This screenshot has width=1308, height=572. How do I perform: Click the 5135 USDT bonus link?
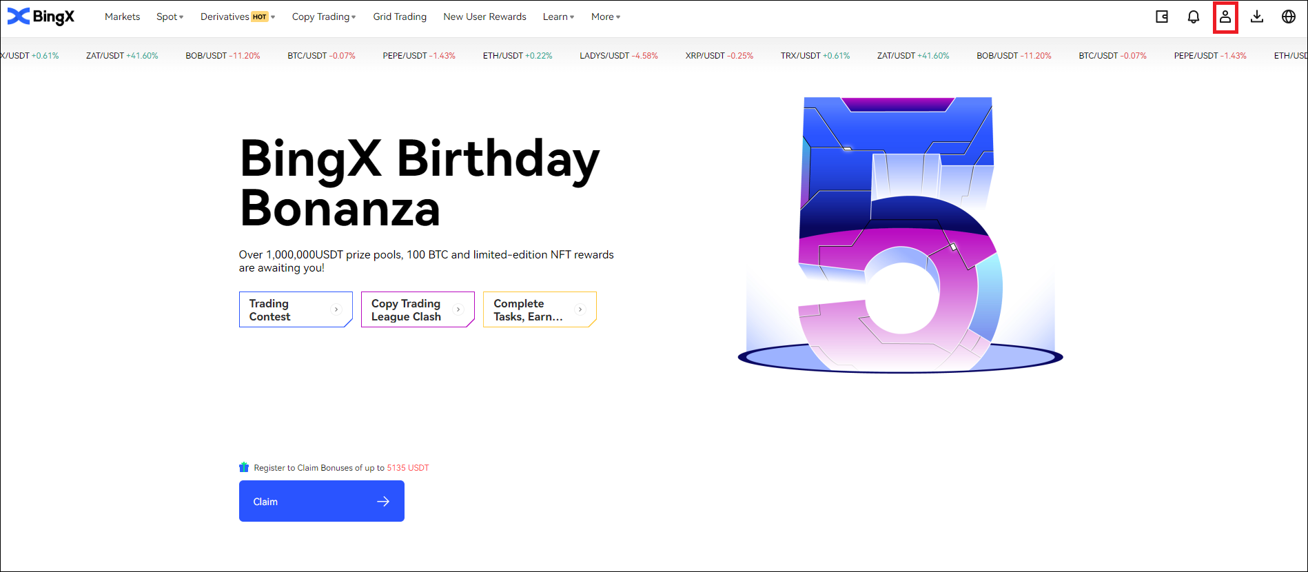point(408,468)
